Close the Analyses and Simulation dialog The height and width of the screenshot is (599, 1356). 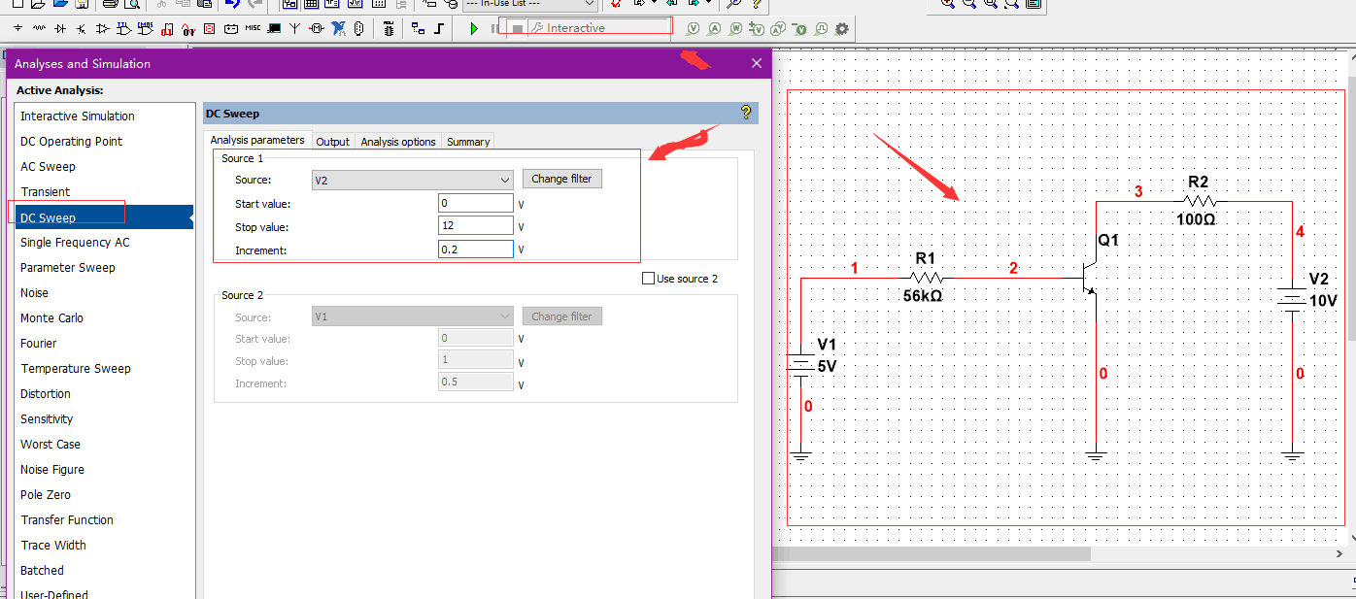757,63
